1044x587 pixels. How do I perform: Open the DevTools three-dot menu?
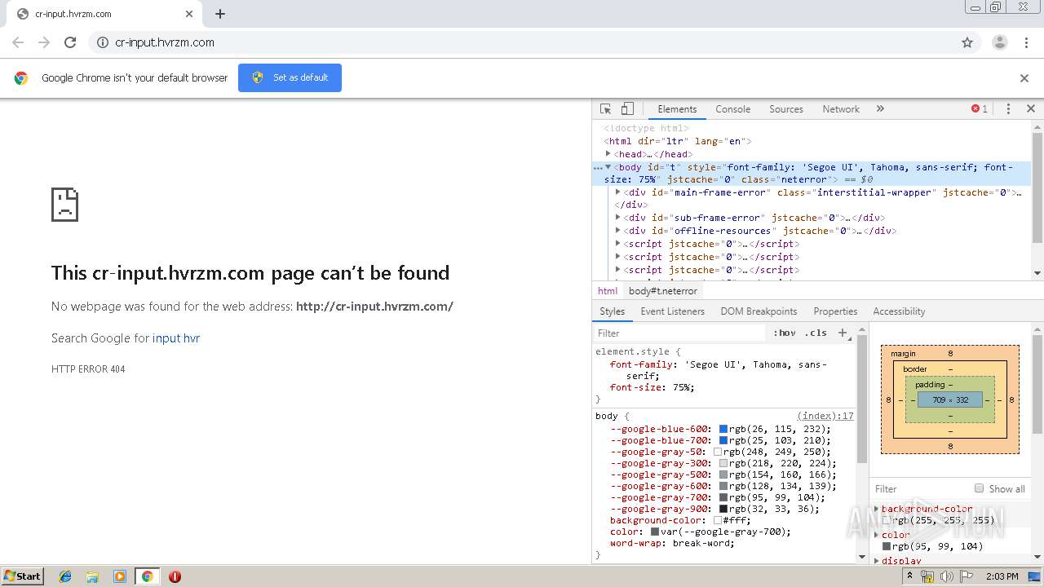1008,108
